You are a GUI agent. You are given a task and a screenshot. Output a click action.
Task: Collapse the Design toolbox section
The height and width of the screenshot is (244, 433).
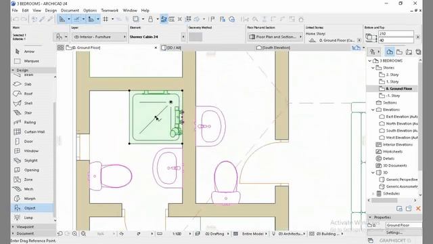coord(13,70)
